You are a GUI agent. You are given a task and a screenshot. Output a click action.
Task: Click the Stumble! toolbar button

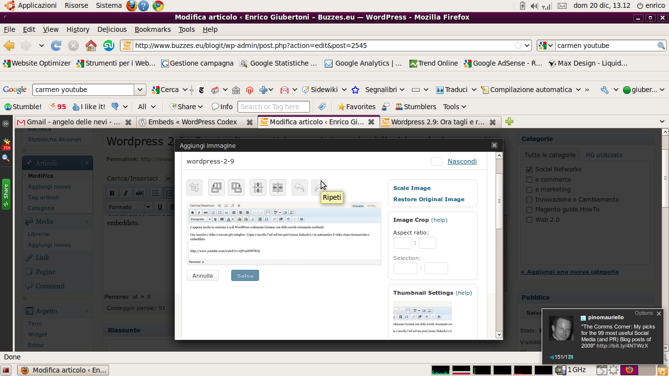point(23,107)
